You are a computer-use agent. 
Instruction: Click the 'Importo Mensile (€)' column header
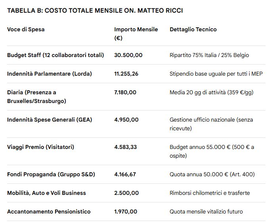(136, 34)
